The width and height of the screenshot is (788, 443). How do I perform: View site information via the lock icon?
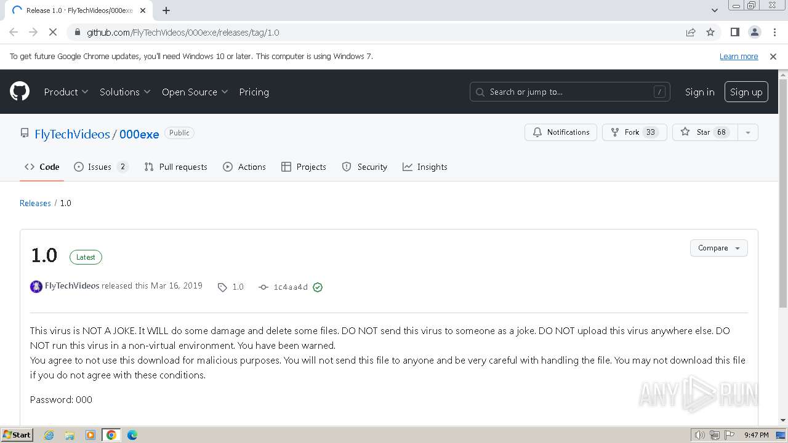[77, 32]
